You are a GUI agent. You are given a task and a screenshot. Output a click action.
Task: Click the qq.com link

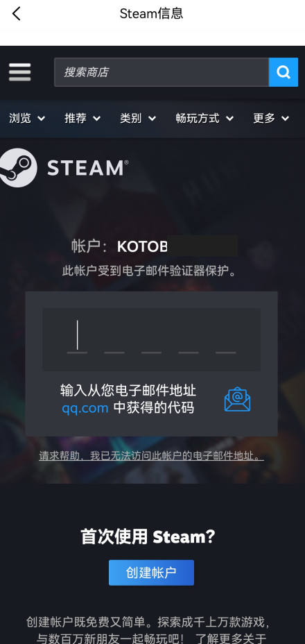click(85, 408)
